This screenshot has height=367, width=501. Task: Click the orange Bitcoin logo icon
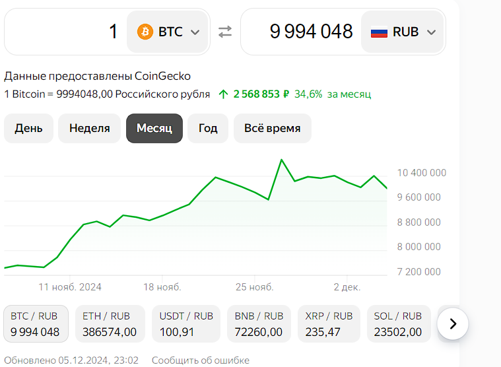[x=145, y=32]
